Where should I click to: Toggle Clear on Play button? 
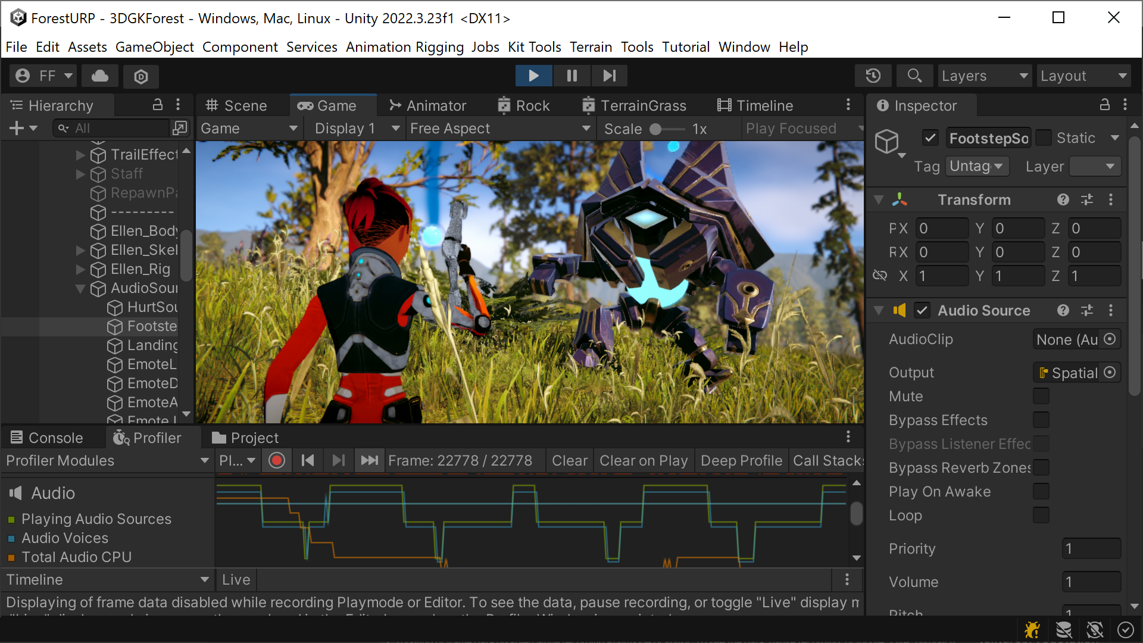pos(644,460)
